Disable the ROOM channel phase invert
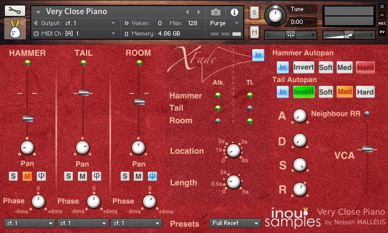This screenshot has height=233, width=388. click(x=152, y=176)
